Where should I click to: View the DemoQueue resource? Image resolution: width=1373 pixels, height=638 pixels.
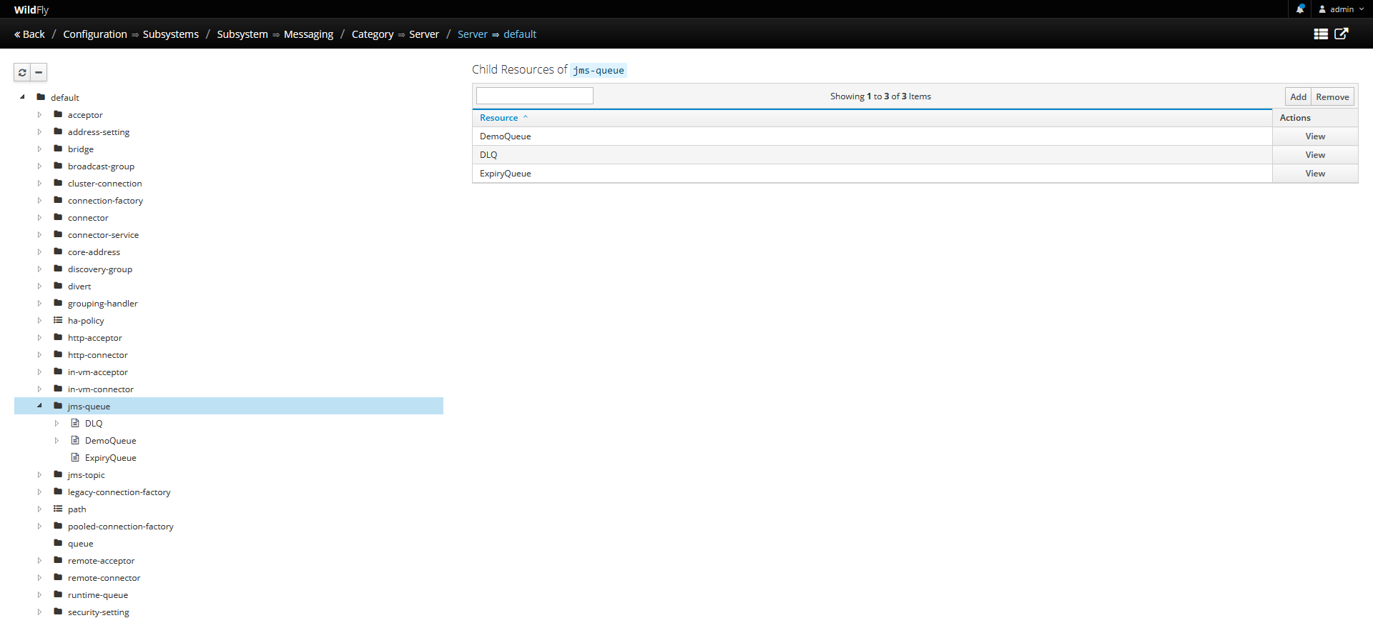(1314, 136)
